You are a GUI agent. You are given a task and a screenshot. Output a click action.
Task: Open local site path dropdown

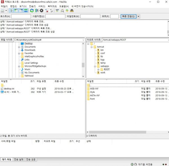tap(83, 40)
